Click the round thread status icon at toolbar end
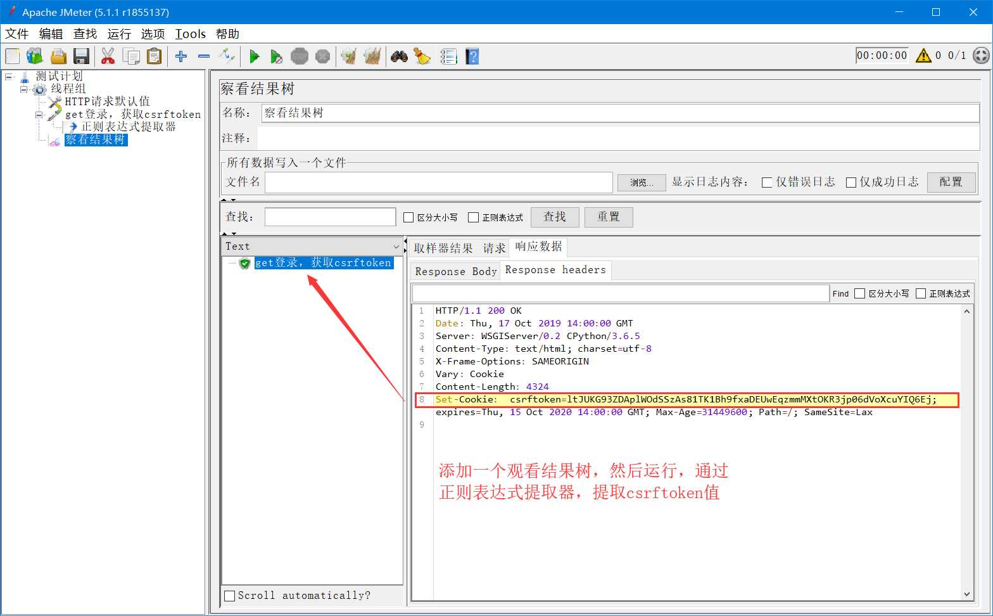Screen dimensions: 993x616 (x=981, y=56)
